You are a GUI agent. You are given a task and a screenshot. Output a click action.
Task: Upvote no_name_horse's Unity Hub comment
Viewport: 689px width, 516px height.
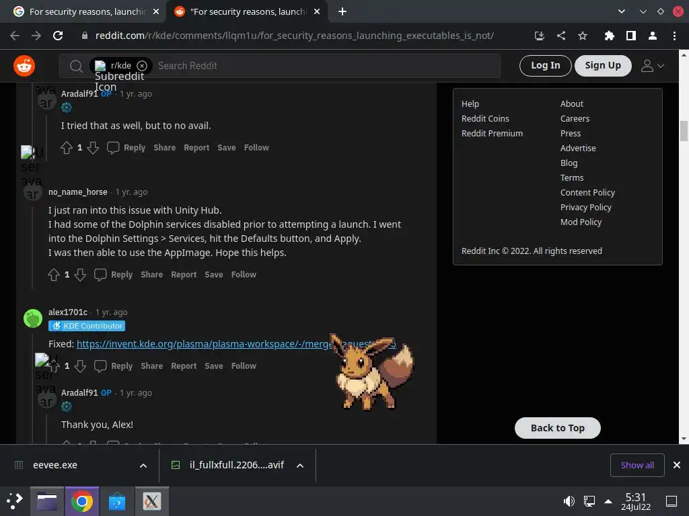[x=54, y=275]
